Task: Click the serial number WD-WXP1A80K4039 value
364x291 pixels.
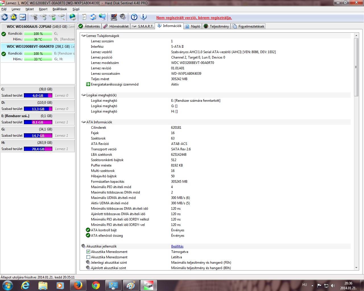Action: pos(186,74)
